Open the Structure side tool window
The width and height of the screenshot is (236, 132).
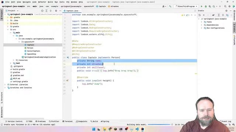[1, 98]
